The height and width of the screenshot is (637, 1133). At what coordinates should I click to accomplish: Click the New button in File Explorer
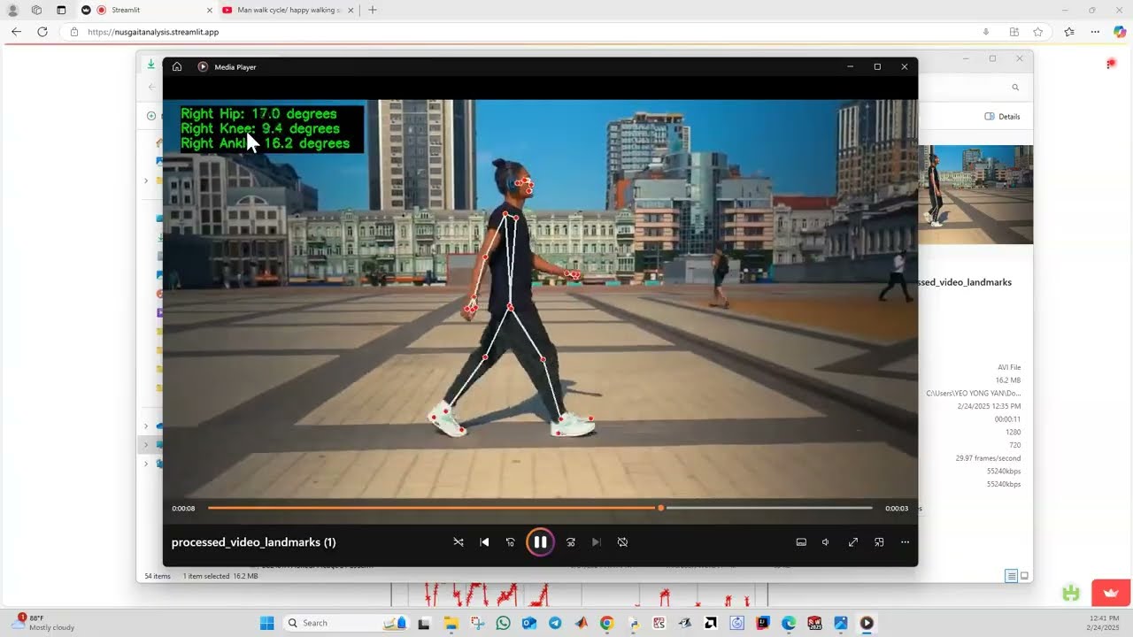coord(152,116)
